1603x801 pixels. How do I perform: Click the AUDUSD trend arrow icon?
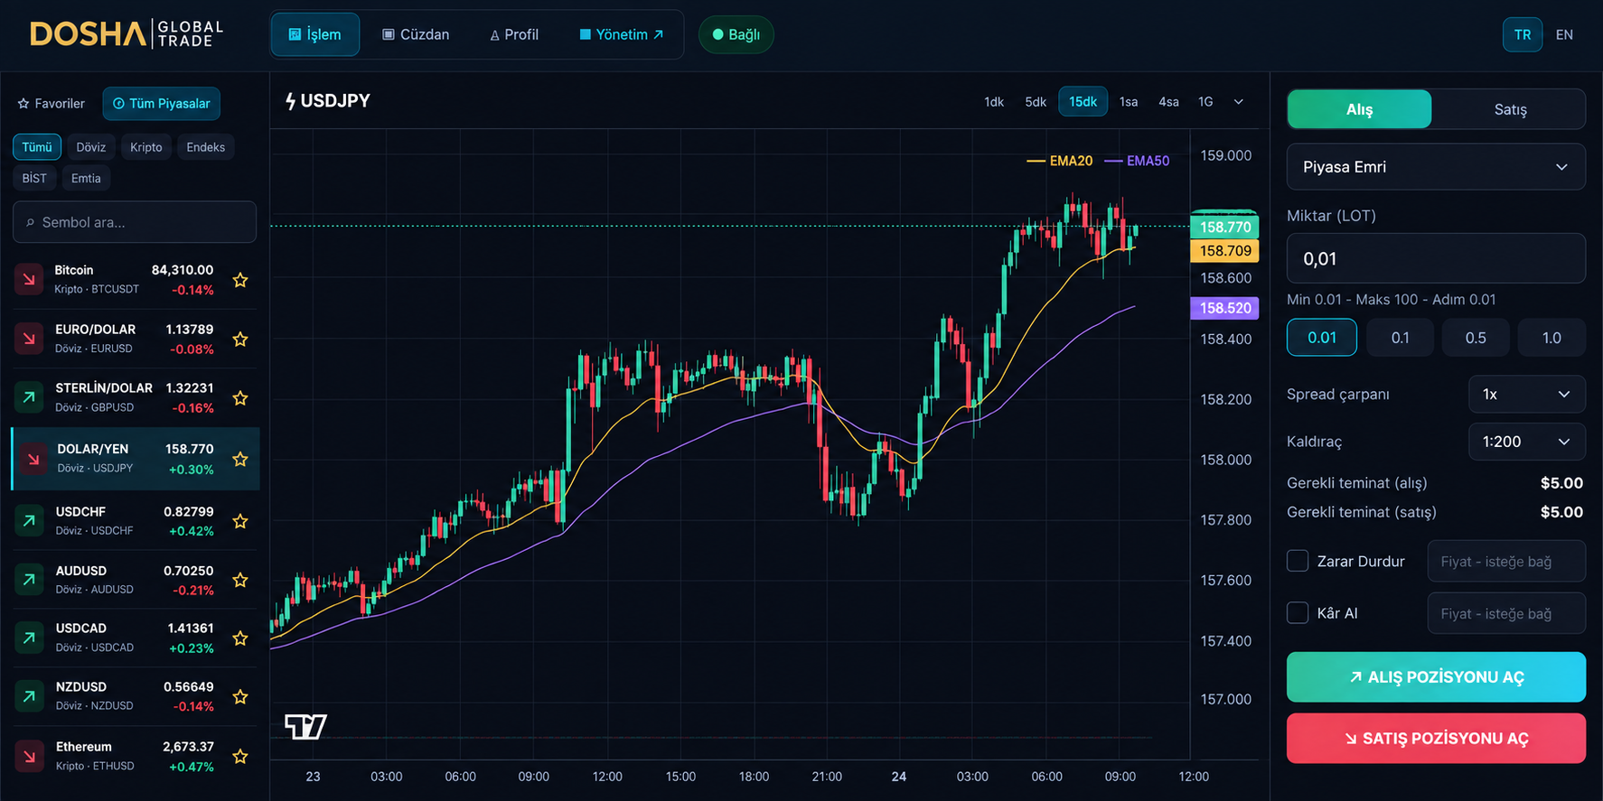29,580
